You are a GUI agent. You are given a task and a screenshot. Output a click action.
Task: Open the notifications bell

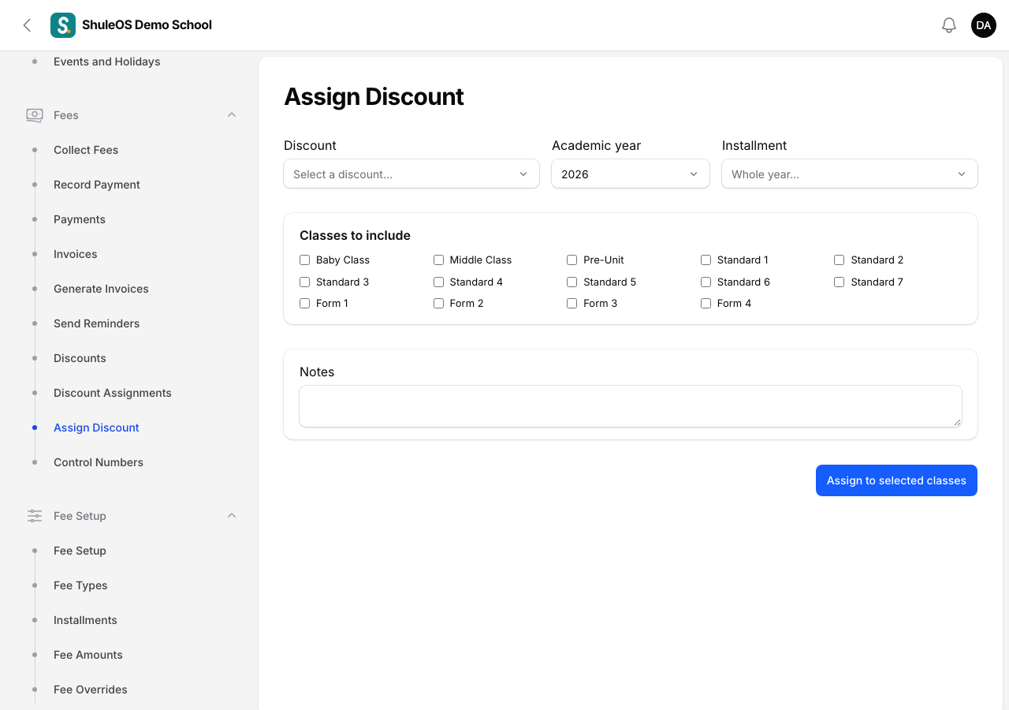(949, 25)
